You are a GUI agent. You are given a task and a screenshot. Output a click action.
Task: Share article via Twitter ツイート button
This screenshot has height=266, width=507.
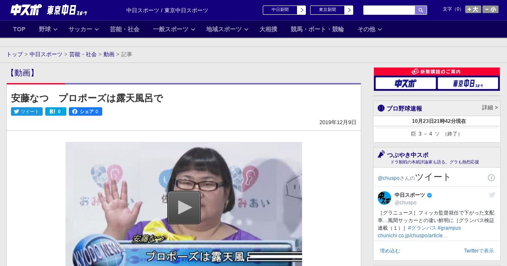pyautogui.click(x=27, y=111)
